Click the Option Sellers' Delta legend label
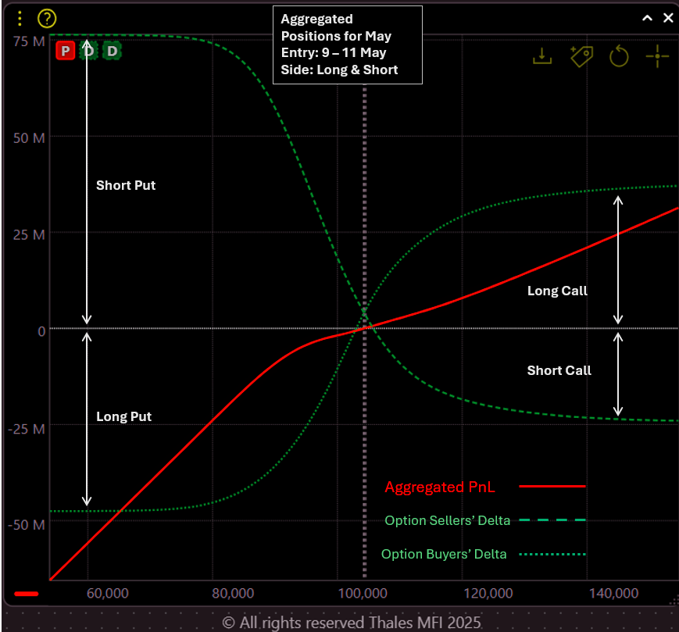The width and height of the screenshot is (679, 632). tap(447, 520)
